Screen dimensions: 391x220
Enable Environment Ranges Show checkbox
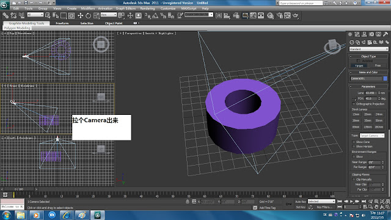tap(354, 156)
